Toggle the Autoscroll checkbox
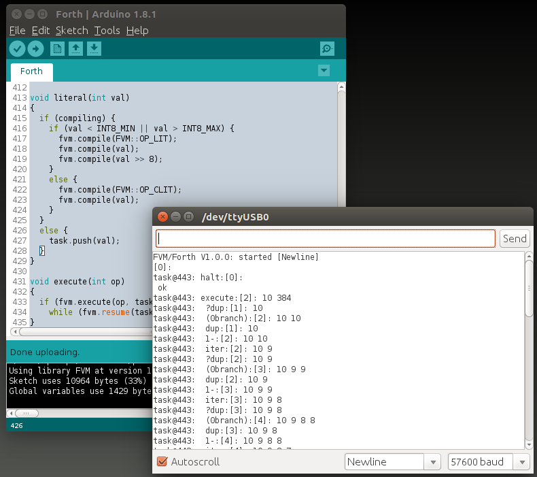The image size is (537, 477). (x=162, y=461)
